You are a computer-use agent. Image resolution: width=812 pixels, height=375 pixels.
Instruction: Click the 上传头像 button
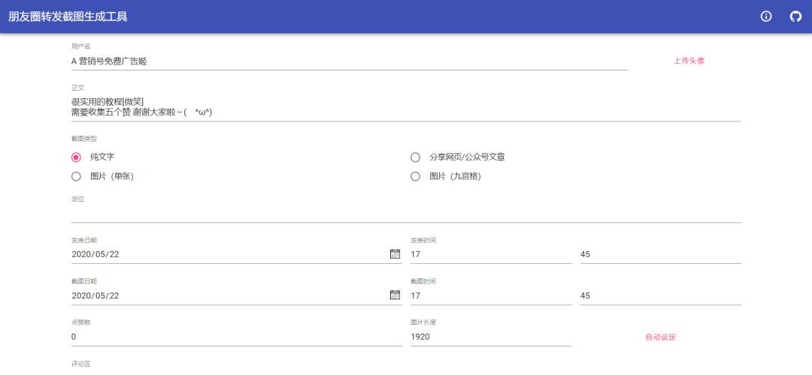pos(689,61)
